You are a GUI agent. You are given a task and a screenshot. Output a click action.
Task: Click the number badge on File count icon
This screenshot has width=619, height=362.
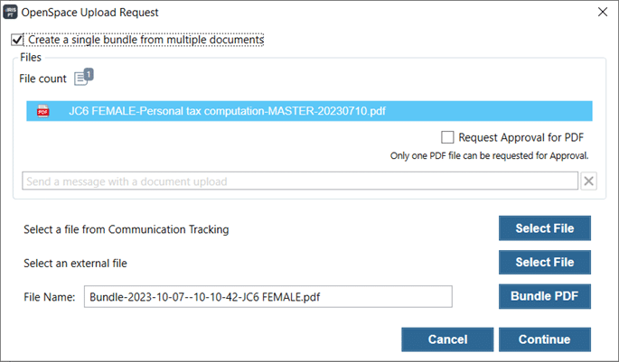pyautogui.click(x=89, y=74)
